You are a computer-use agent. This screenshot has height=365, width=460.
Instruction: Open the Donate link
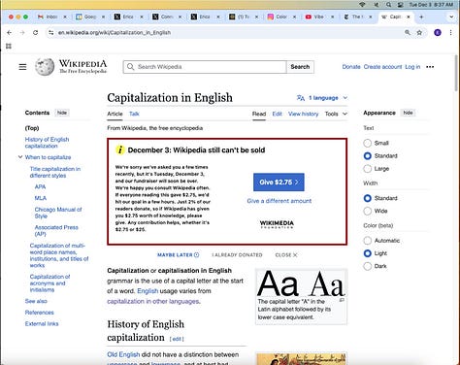click(351, 67)
